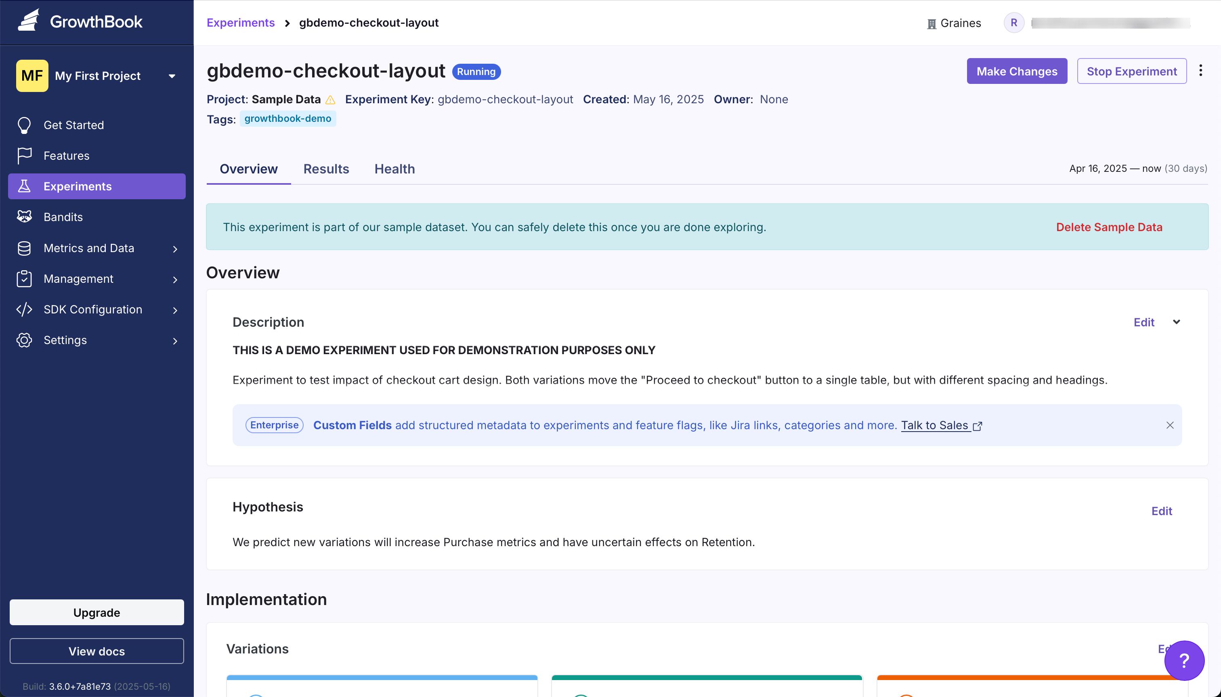Click the Stop Experiment button
The image size is (1221, 697).
(x=1132, y=71)
